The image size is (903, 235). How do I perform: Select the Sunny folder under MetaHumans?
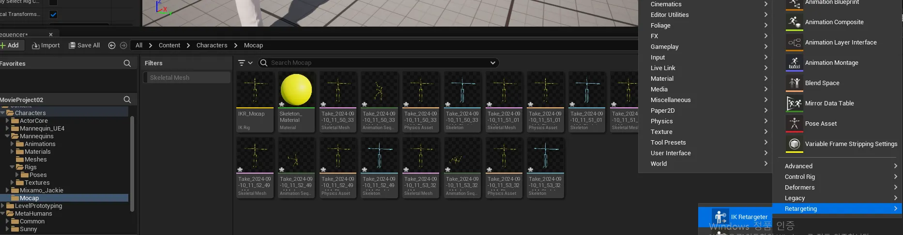point(28,229)
